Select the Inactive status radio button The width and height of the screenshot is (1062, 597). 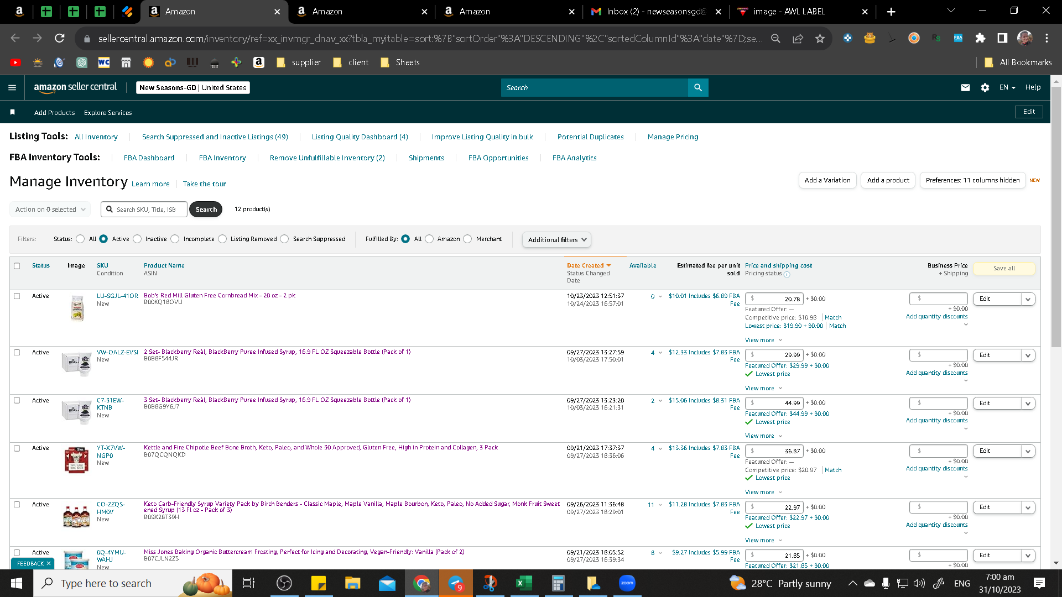tap(137, 239)
